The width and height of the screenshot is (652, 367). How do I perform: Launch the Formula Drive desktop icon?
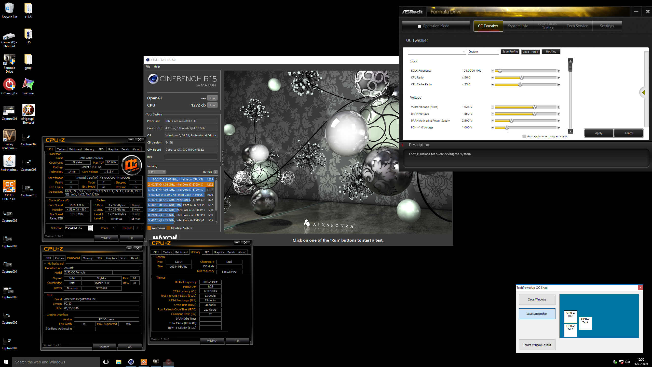tap(9, 63)
